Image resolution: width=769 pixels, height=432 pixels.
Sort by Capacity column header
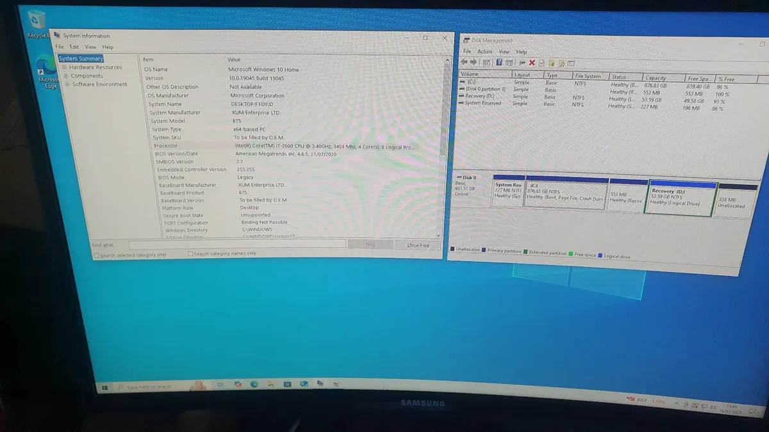click(664, 78)
